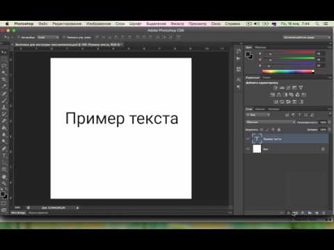334x250 pixels.
Task: Click the color spectrum ramp bar
Action: [x=288, y=72]
